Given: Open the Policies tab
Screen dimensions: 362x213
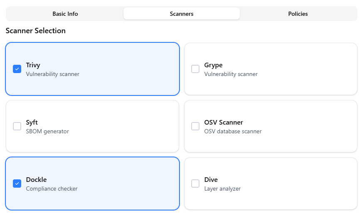Looking at the screenshot, I should click(298, 14).
